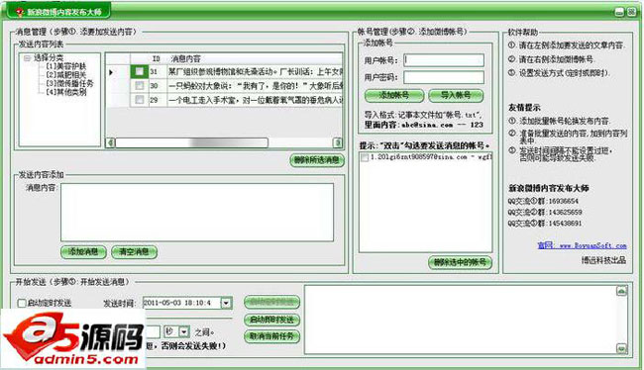Click the 删除所选消息 button

pyautogui.click(x=317, y=160)
